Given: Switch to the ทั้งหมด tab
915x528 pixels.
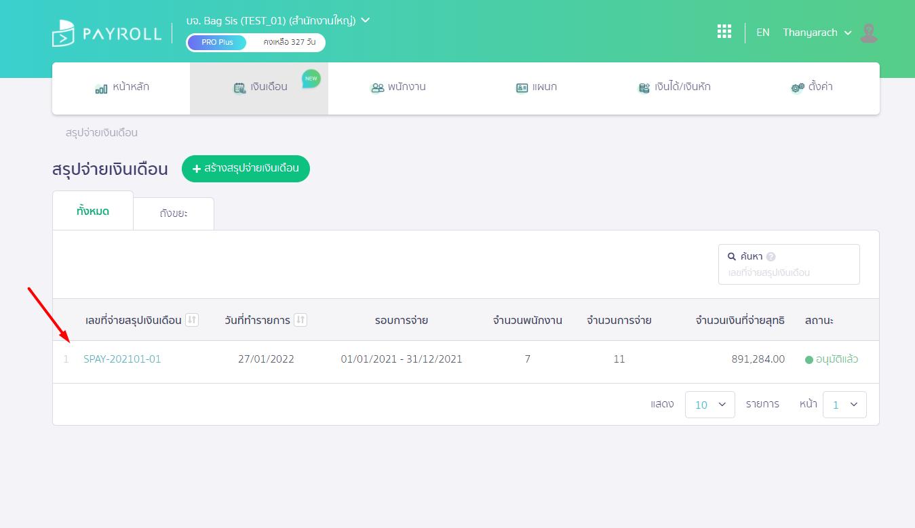Looking at the screenshot, I should click(x=93, y=211).
